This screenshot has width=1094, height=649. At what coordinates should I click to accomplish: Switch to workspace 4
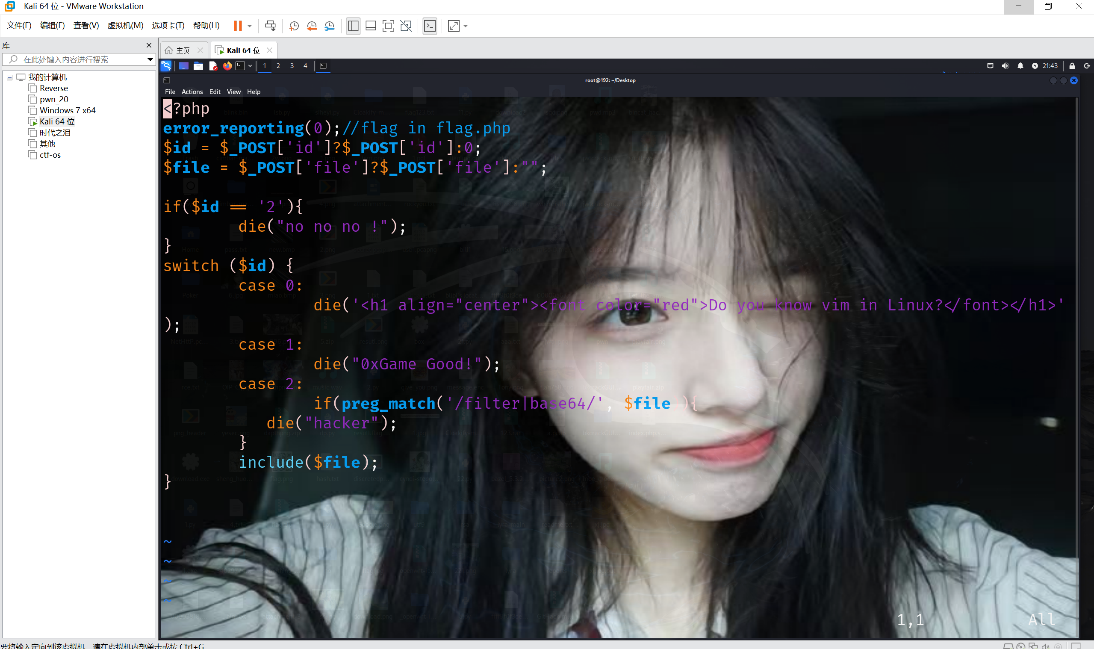click(x=305, y=65)
